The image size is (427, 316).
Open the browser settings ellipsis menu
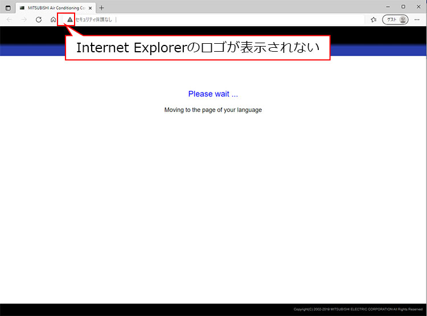417,19
